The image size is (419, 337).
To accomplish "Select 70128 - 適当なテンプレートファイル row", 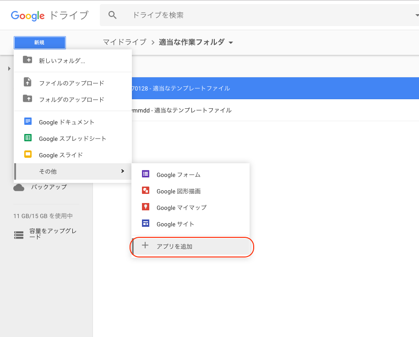I will (275, 88).
